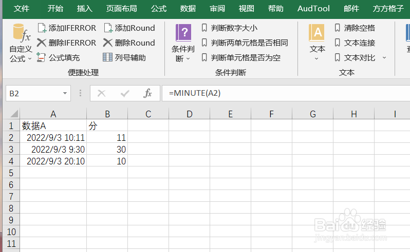The width and height of the screenshot is (410, 252).
Task: Open the 文件 menu tab
Action: (x=22, y=9)
